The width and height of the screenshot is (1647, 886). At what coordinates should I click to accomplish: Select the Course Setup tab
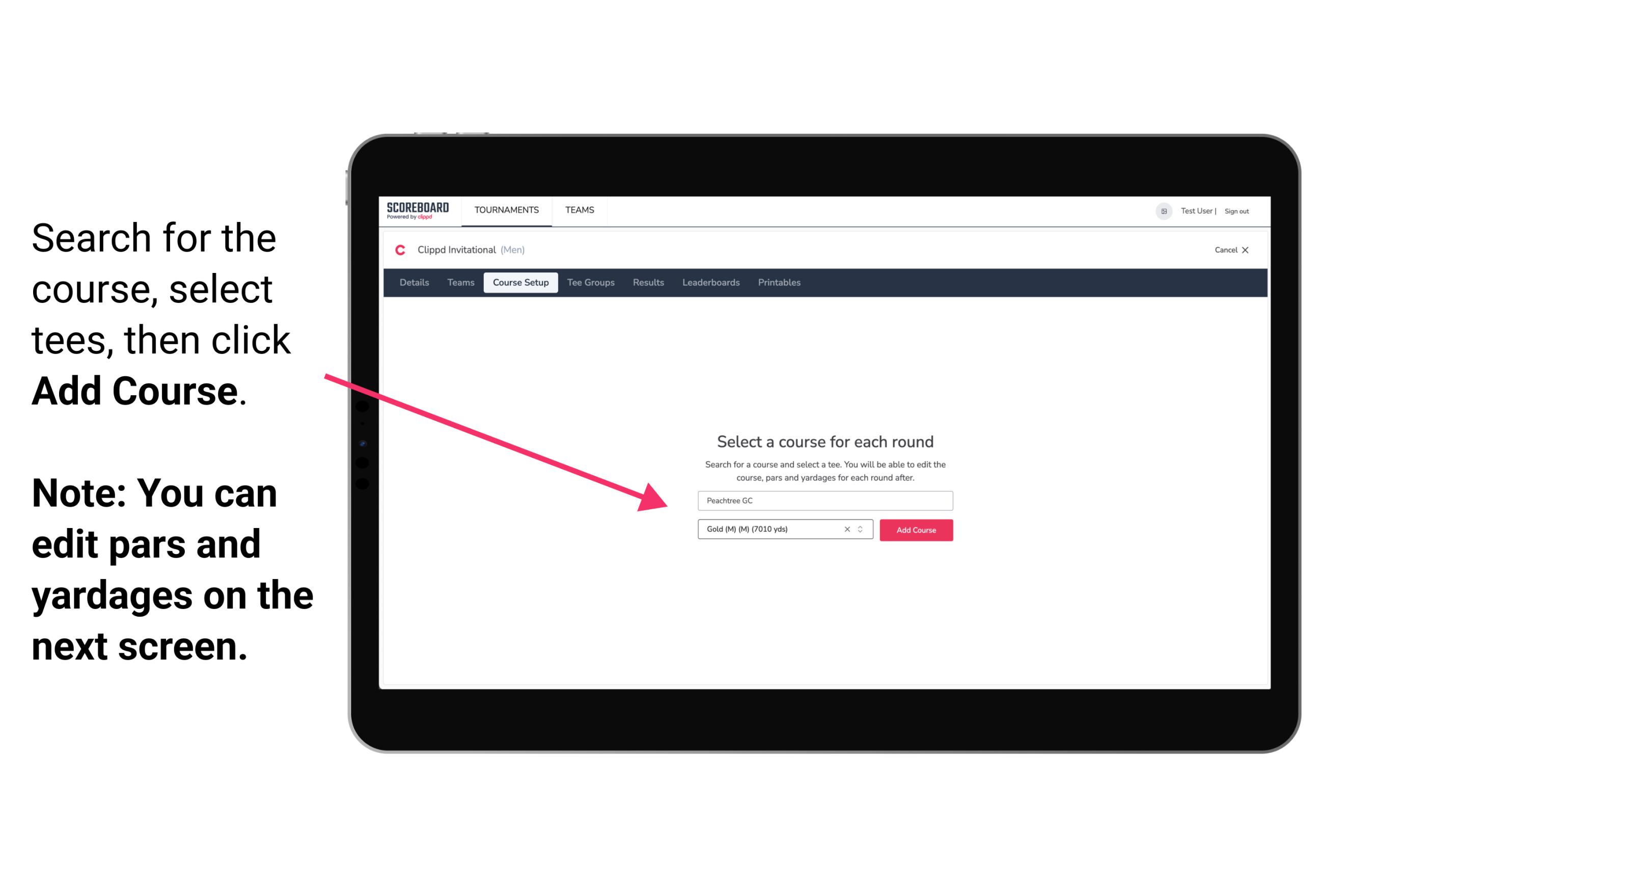point(520,283)
